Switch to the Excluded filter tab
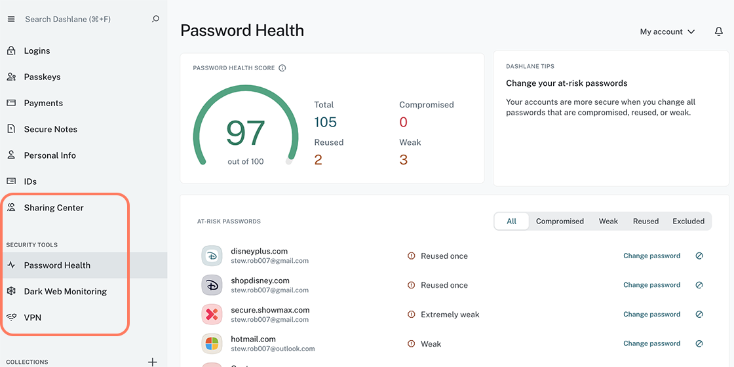The height and width of the screenshot is (367, 734). pos(688,221)
